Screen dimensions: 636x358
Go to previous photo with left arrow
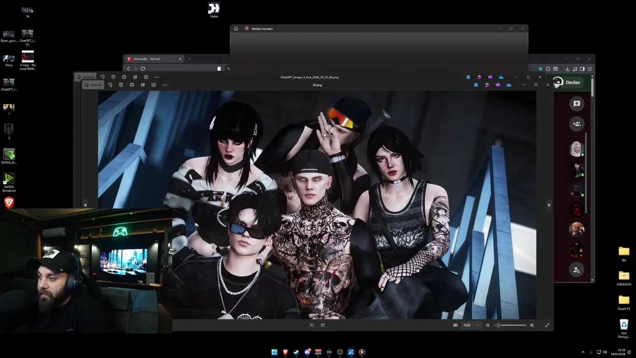click(x=85, y=205)
